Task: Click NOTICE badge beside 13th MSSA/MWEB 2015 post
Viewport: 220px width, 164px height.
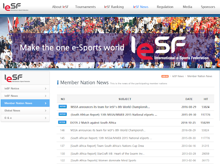Action: coord(63,114)
